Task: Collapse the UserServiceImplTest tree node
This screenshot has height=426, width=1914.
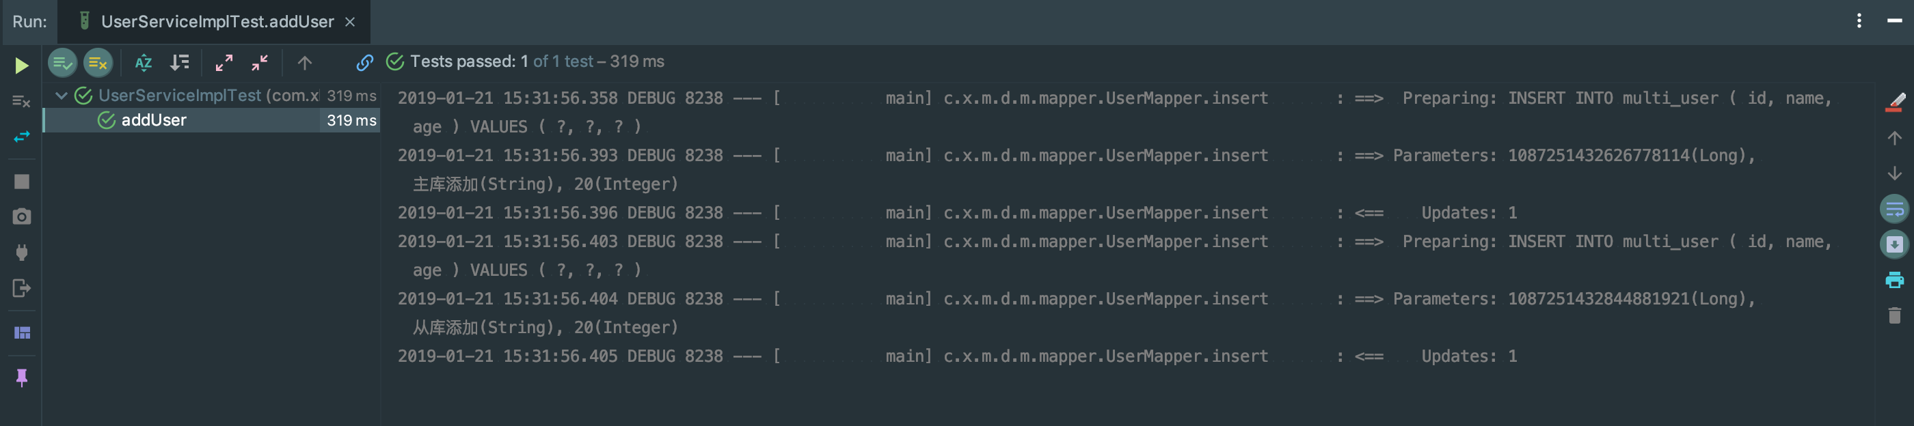Action: pyautogui.click(x=62, y=95)
